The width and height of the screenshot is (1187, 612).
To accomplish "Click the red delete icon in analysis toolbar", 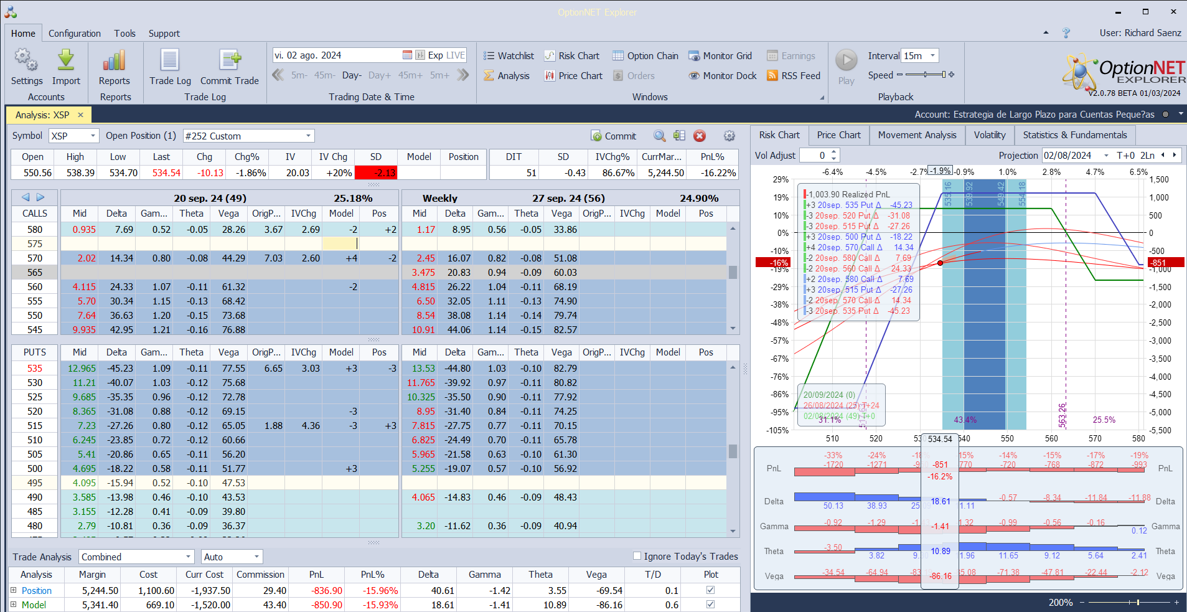I will 700,136.
